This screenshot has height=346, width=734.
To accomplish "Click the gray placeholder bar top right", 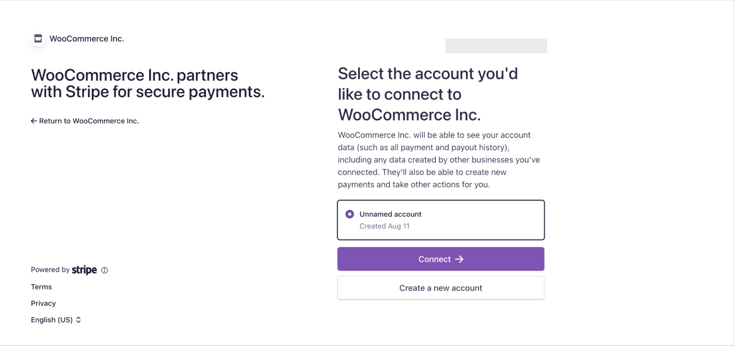I will click(496, 46).
